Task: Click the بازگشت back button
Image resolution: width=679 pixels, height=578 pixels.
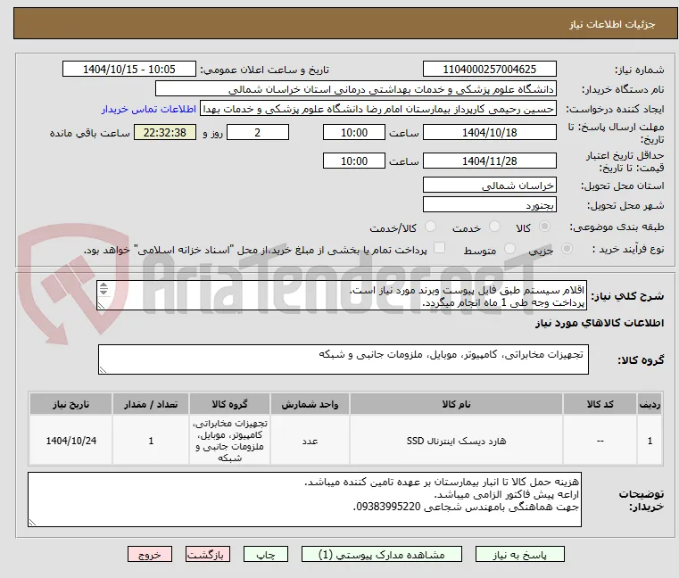Action: [x=208, y=555]
